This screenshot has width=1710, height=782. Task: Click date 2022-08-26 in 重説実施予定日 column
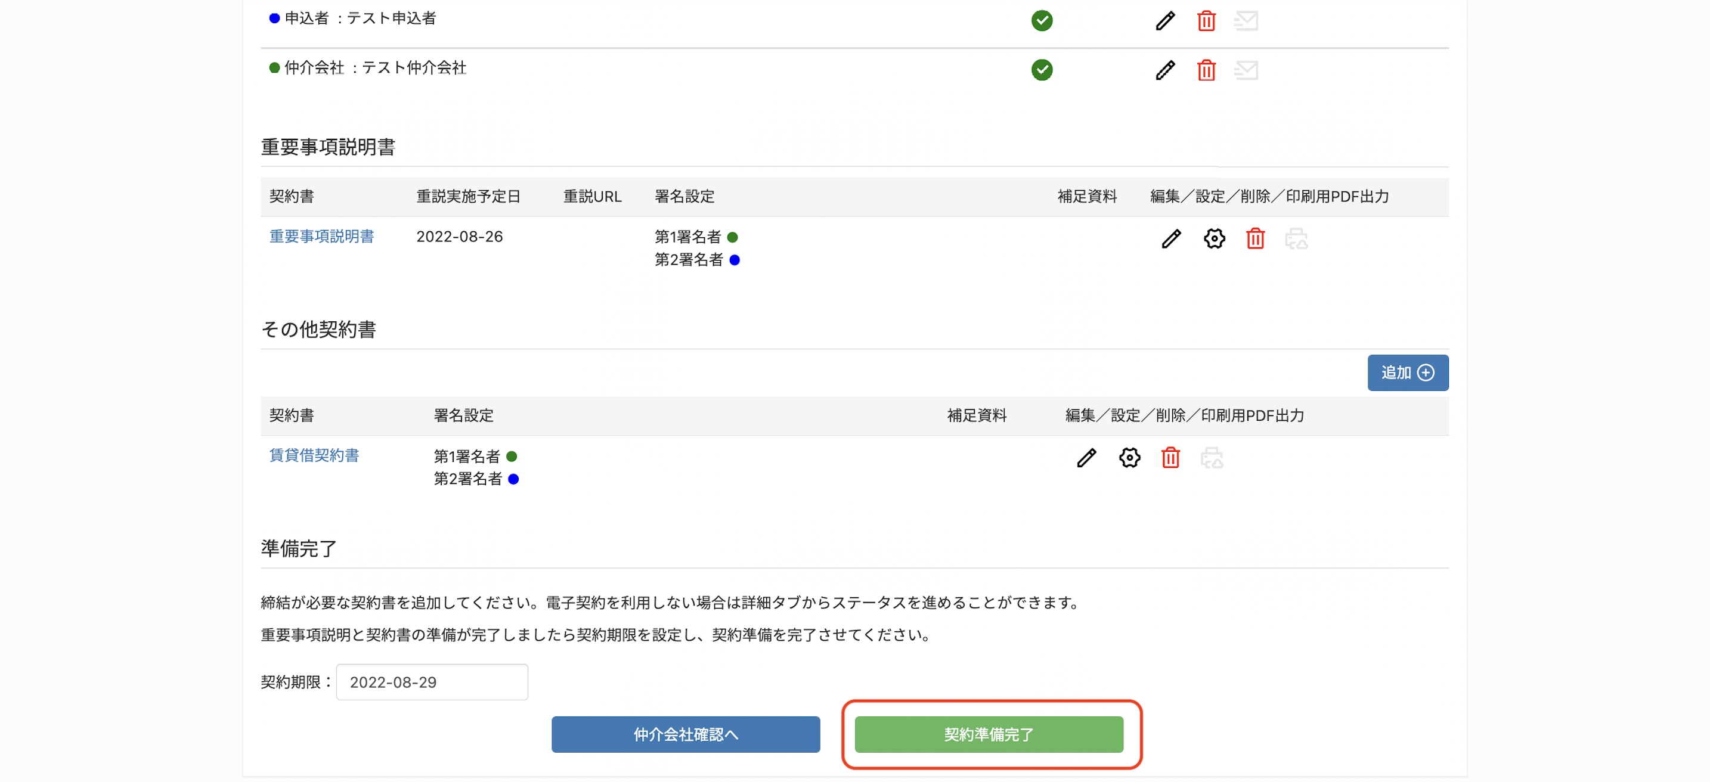coord(459,236)
